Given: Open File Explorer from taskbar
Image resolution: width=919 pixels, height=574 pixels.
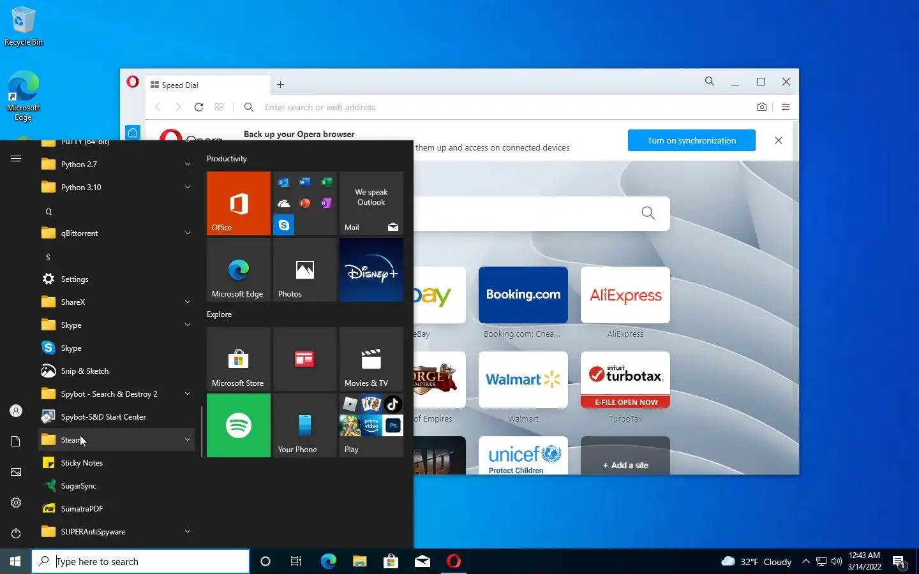Looking at the screenshot, I should click(359, 561).
